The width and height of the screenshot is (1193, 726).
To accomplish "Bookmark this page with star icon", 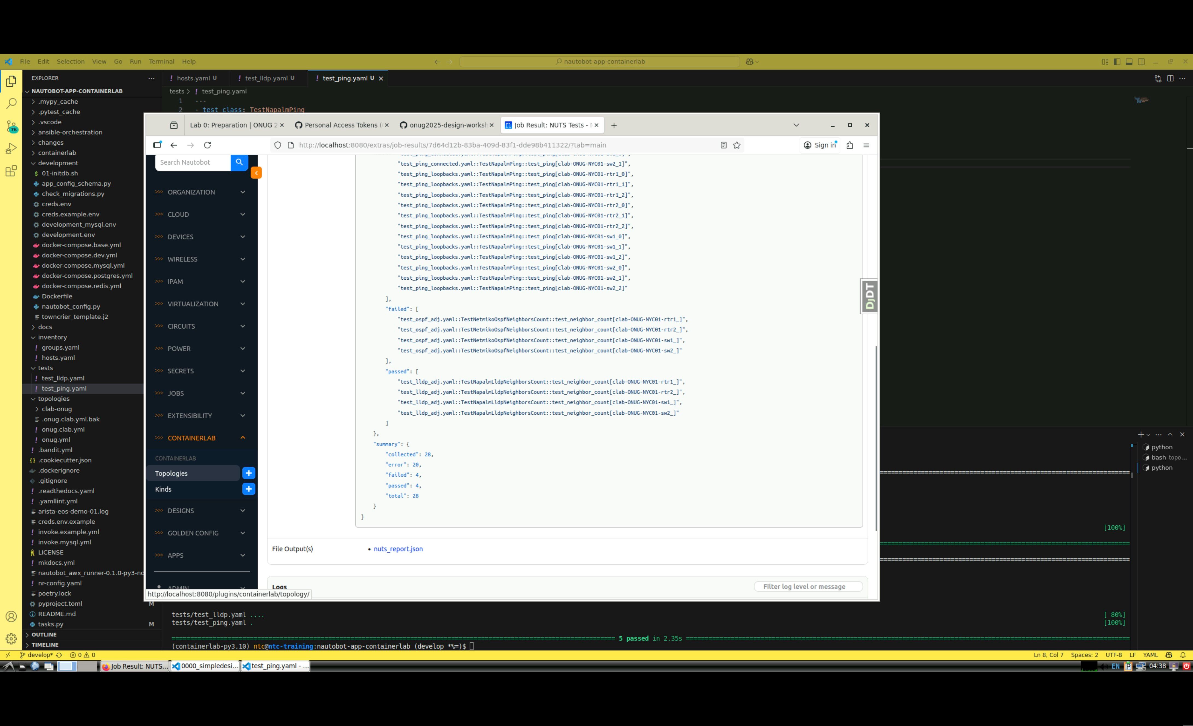I will (x=737, y=145).
